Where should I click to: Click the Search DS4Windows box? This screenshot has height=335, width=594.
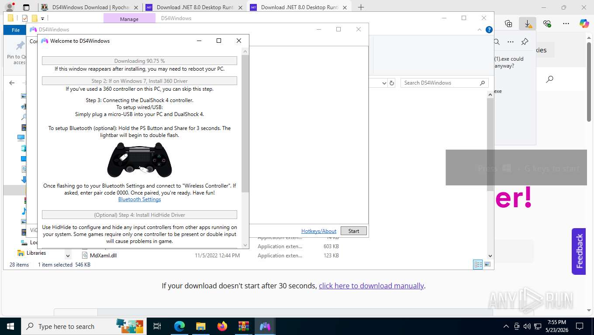pos(445,83)
